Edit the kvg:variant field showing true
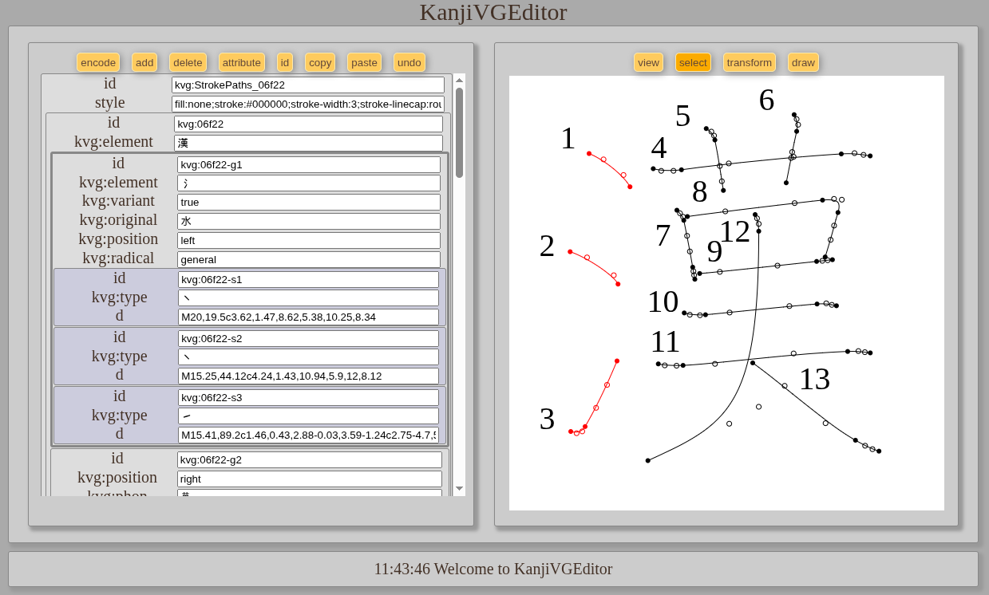 pyautogui.click(x=309, y=202)
